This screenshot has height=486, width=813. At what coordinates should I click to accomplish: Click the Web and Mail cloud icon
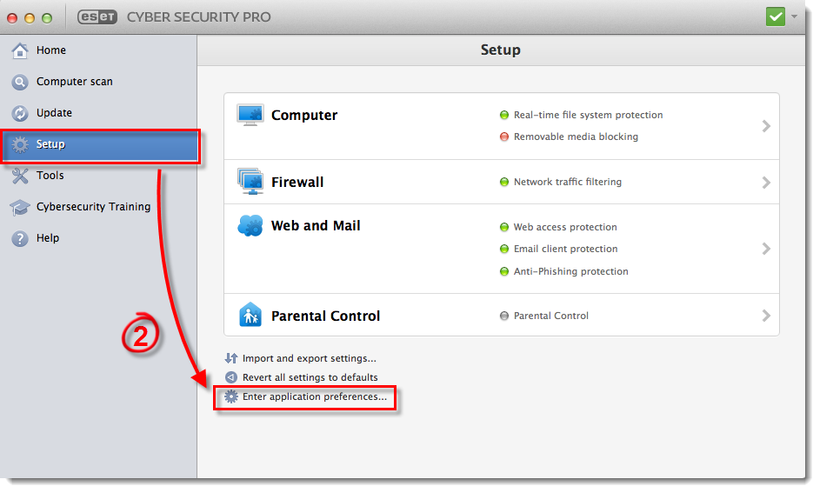tap(250, 226)
